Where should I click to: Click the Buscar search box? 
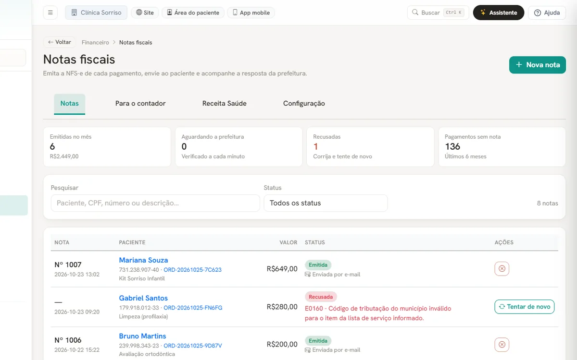(x=438, y=12)
